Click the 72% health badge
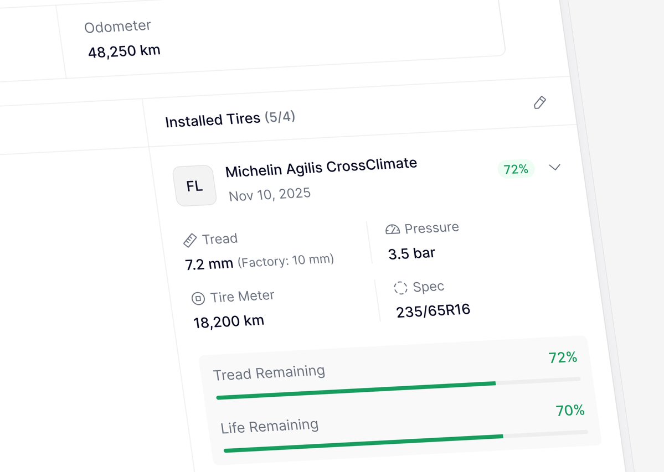Image resolution: width=664 pixels, height=472 pixels. coord(516,169)
